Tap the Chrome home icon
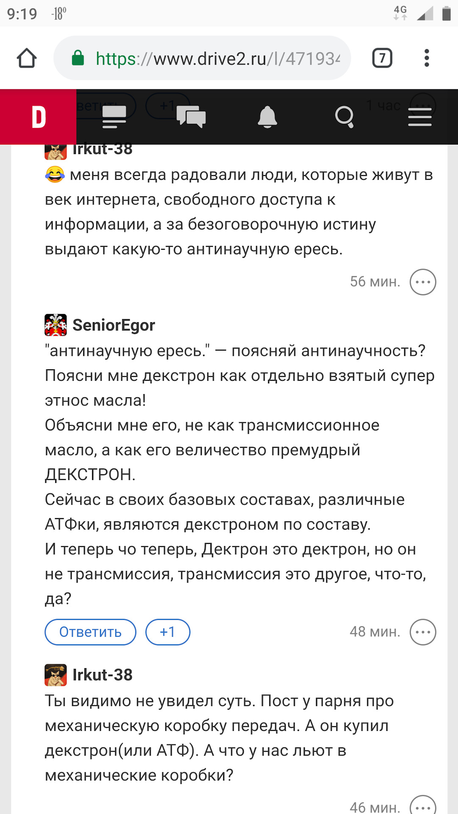The image size is (458, 814). pos(27,58)
